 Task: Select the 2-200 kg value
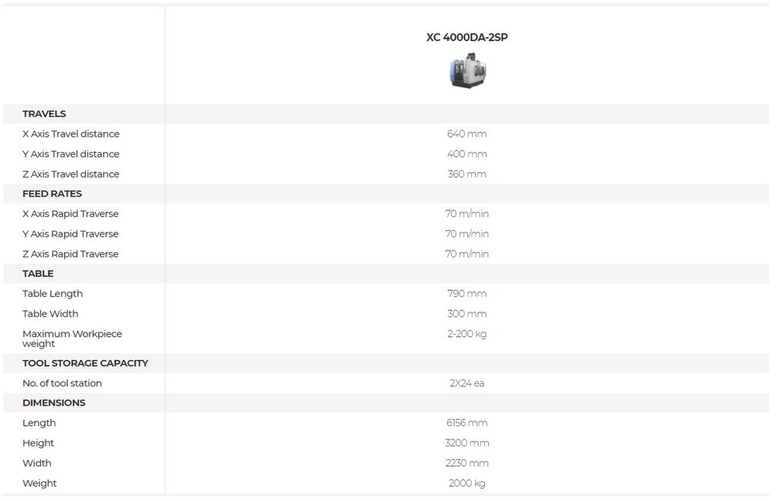(x=467, y=333)
